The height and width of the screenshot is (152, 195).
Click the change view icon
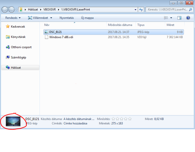[x=166, y=18]
